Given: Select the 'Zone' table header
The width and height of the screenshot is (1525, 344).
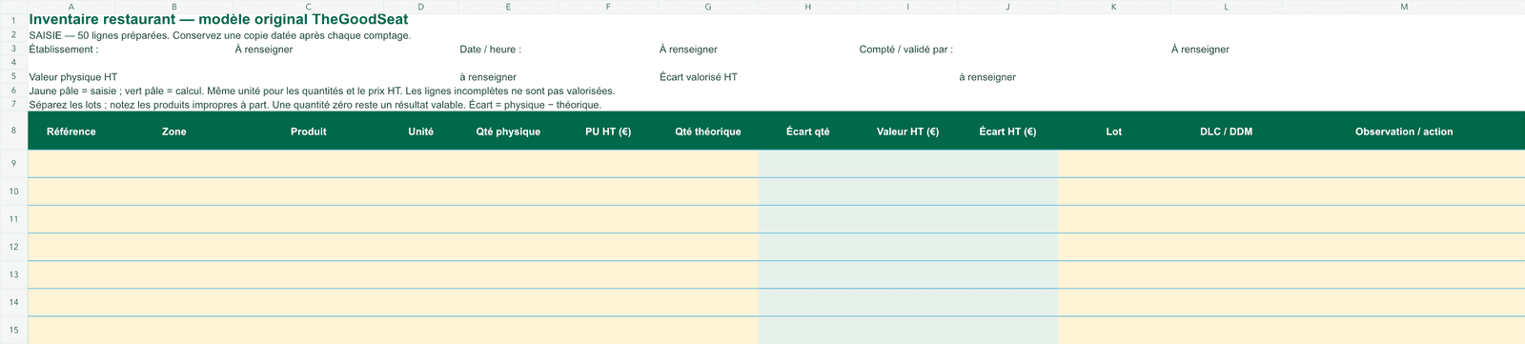Looking at the screenshot, I should click(x=174, y=132).
